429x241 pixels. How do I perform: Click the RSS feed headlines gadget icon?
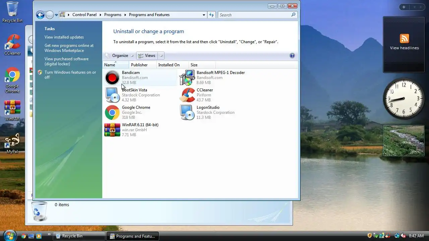pyautogui.click(x=404, y=38)
